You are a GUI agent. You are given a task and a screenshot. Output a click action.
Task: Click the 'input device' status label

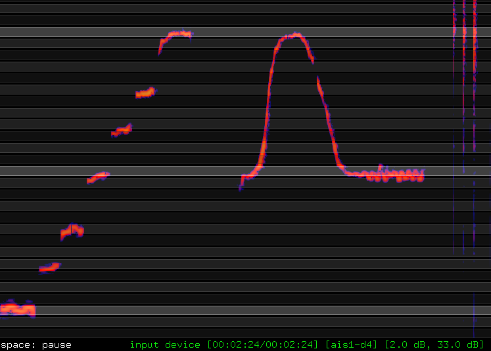coord(165,344)
